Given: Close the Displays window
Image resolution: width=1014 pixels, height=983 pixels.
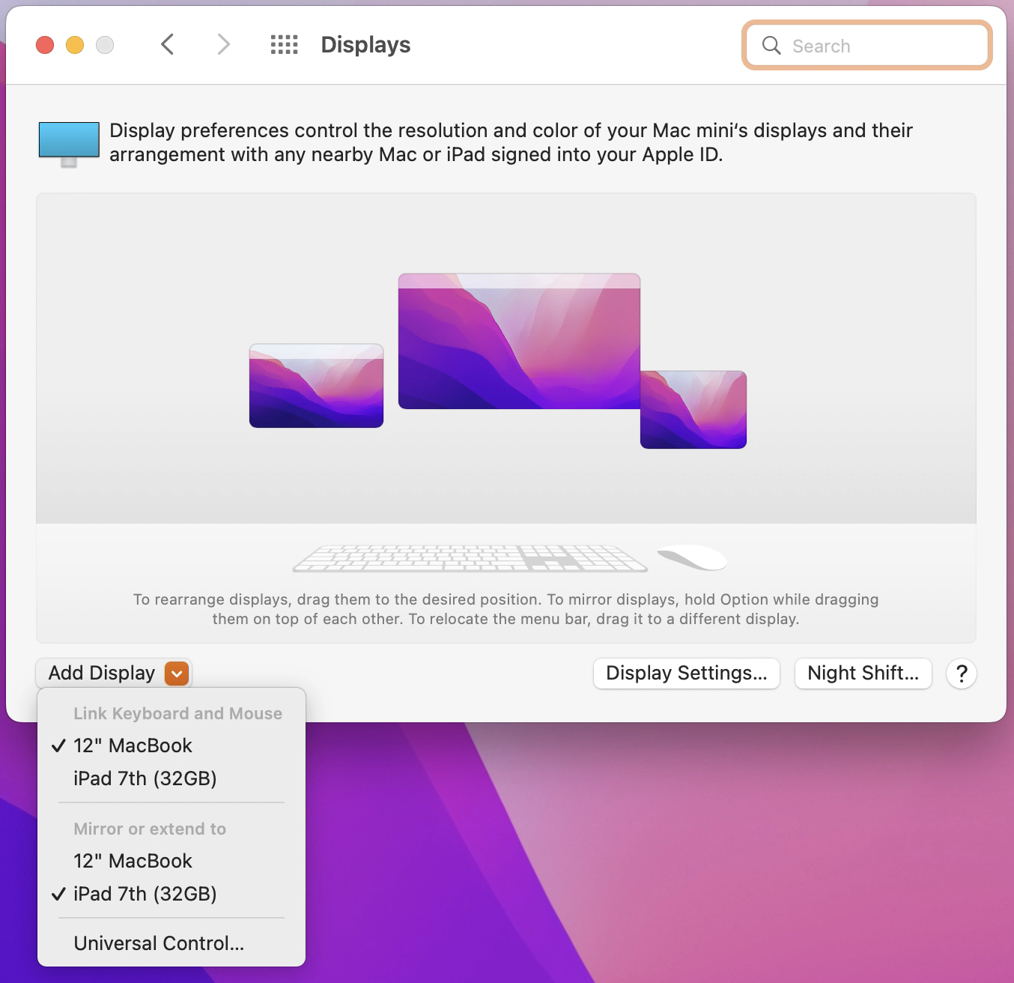Looking at the screenshot, I should (x=45, y=45).
